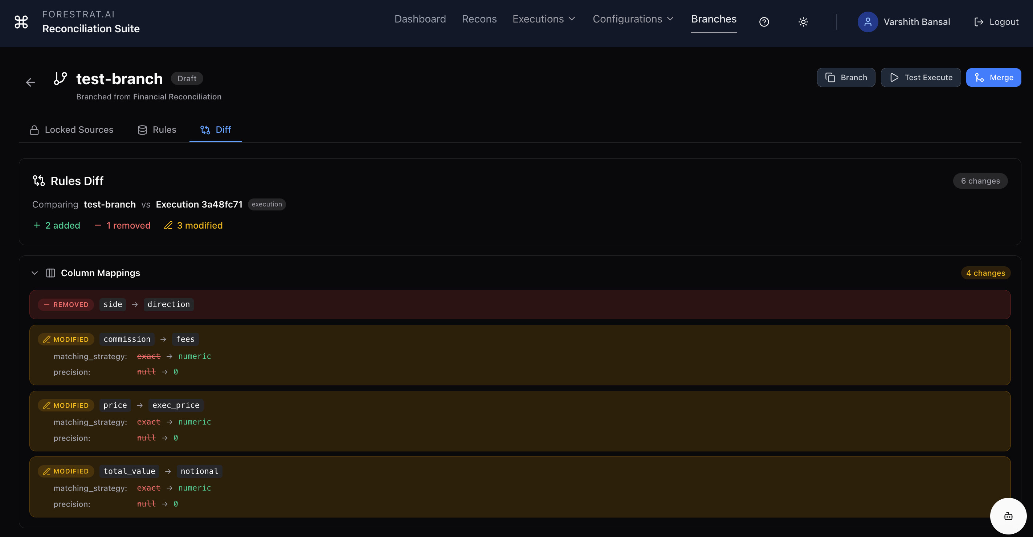Expand the Executions dropdown menu
Viewport: 1033px width, 537px height.
pyautogui.click(x=544, y=19)
